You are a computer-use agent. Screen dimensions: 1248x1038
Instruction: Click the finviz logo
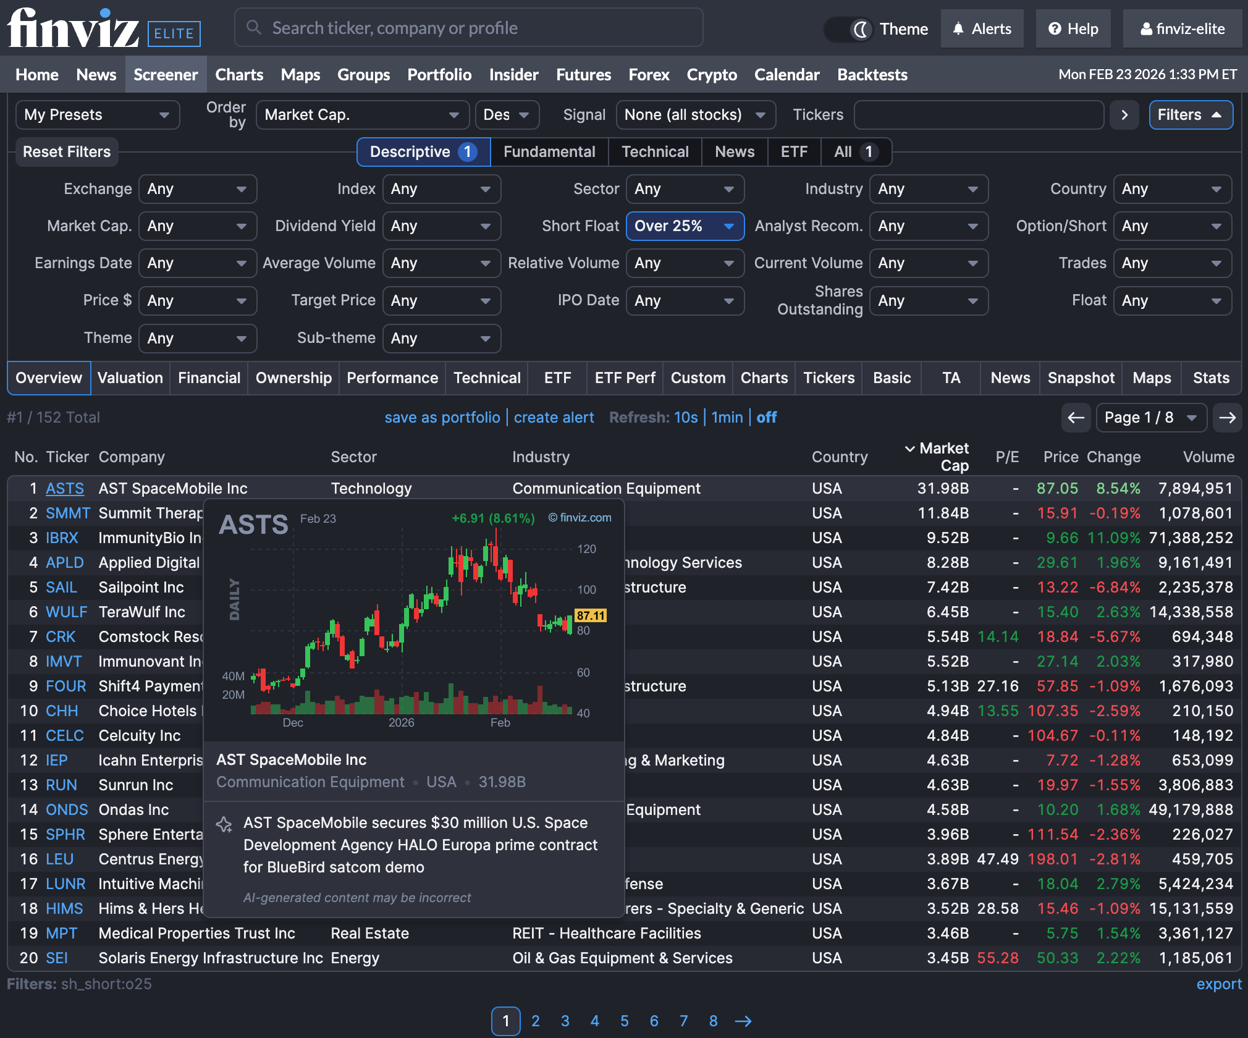(x=73, y=28)
